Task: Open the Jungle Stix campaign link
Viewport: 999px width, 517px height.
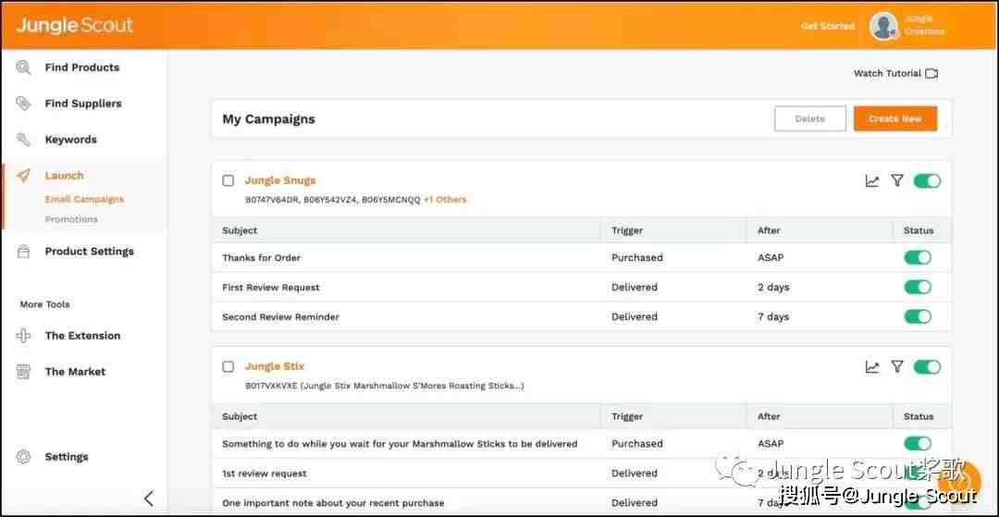Action: (275, 367)
